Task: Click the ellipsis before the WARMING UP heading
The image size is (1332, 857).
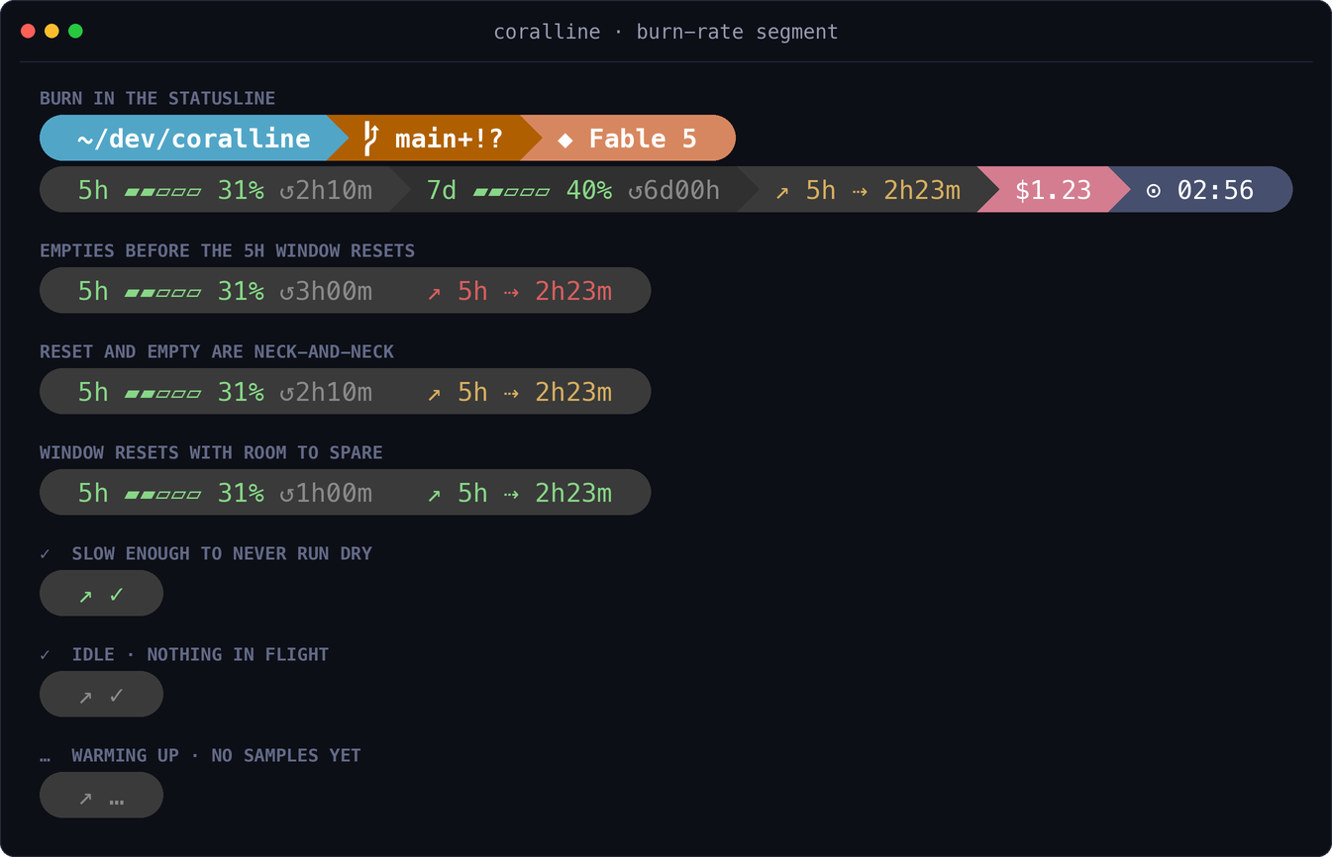Action: click(45, 759)
